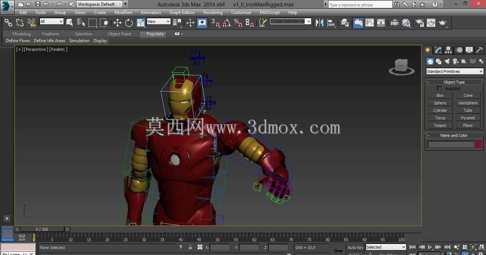The width and height of the screenshot is (486, 255).
Task: Click the Render Production teapot
Action: coord(443,23)
